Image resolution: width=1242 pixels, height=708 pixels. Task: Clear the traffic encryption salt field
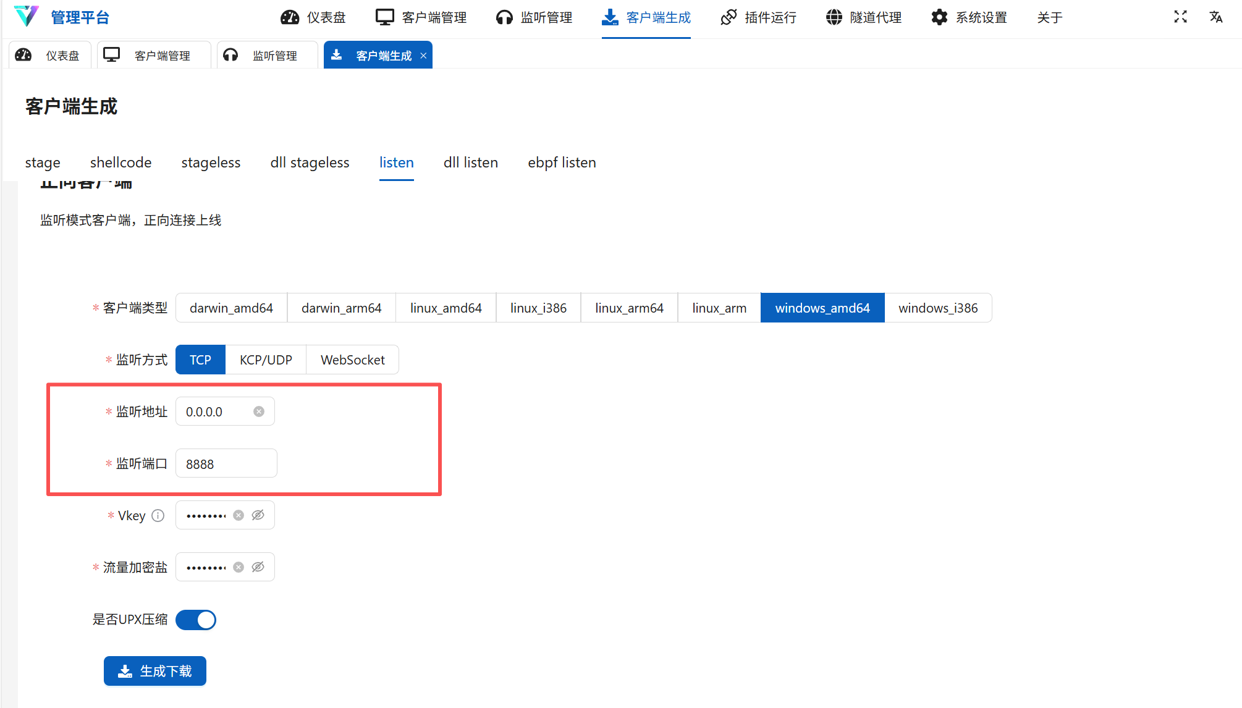click(x=239, y=567)
